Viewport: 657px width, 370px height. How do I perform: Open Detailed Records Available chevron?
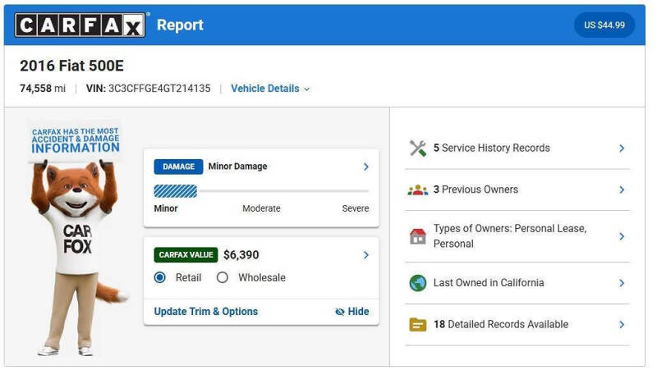pyautogui.click(x=622, y=325)
